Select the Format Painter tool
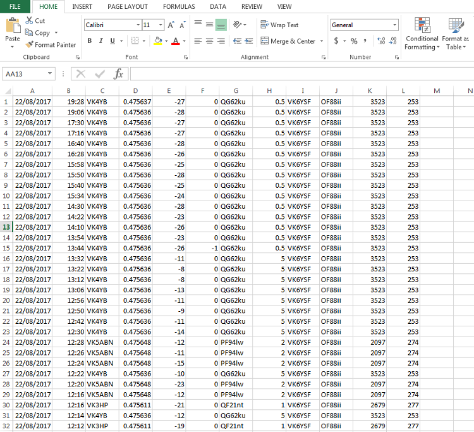The height and width of the screenshot is (432, 474). 51,45
